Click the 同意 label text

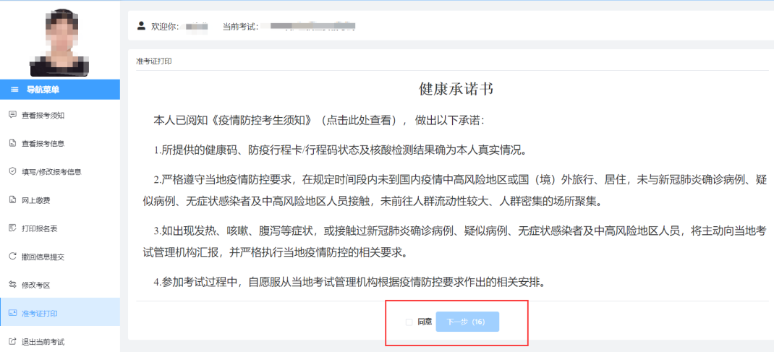pos(425,322)
